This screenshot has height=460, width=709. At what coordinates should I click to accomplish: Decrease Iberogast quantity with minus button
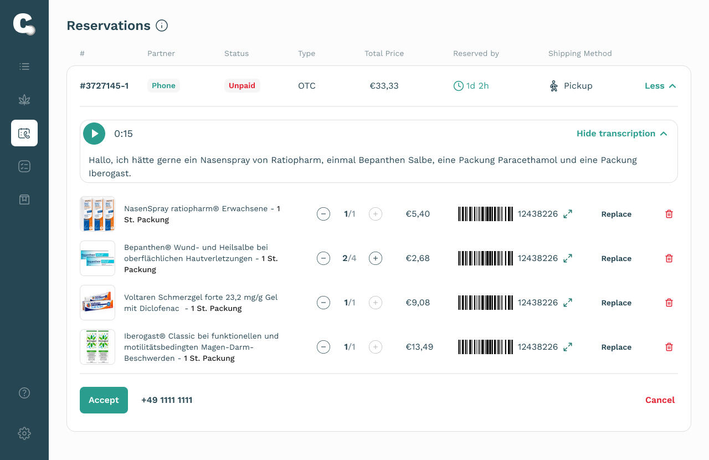coord(323,347)
